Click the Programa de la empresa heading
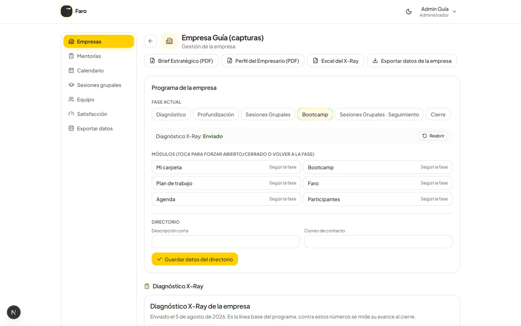Viewport: 521px width, 326px height. click(x=184, y=88)
